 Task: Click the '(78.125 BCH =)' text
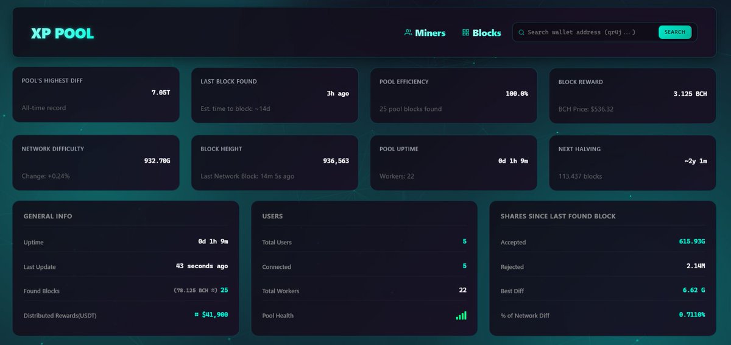coord(196,291)
